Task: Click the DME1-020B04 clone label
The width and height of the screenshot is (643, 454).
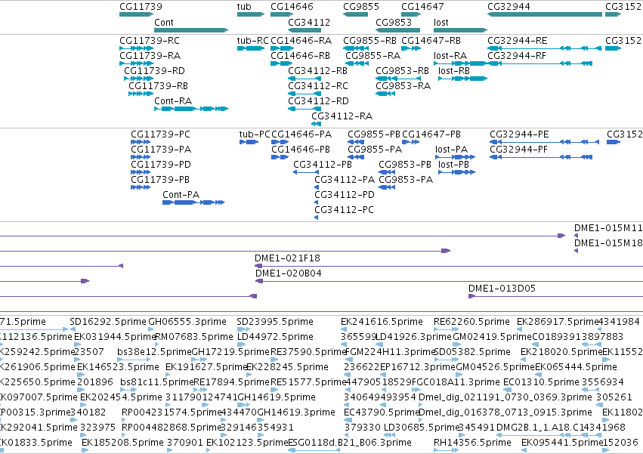Action: point(289,273)
